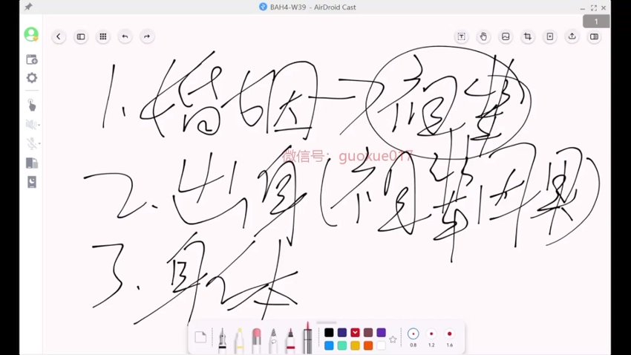Toggle device audio speaker in sidebar
Screen dimensions: 631x355
click(x=32, y=124)
